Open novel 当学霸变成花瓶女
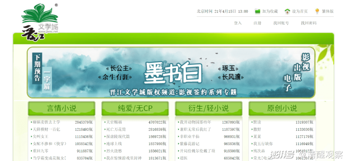The width and height of the screenshot is (348, 161). coord(50,158)
